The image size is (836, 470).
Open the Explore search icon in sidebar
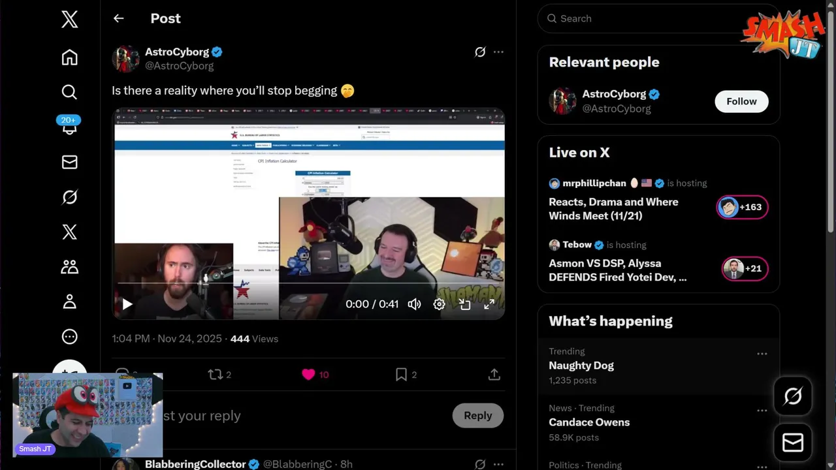click(x=69, y=92)
